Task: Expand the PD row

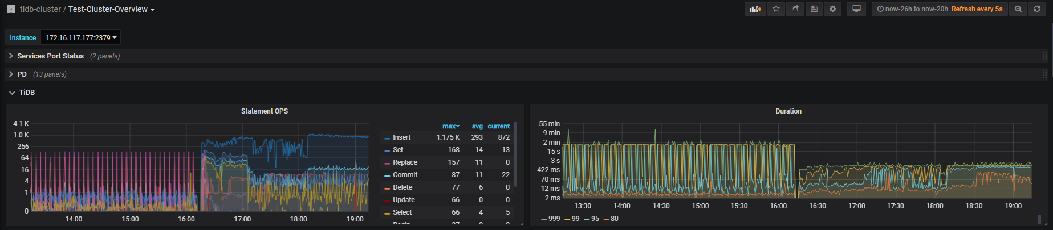Action: 22,74
